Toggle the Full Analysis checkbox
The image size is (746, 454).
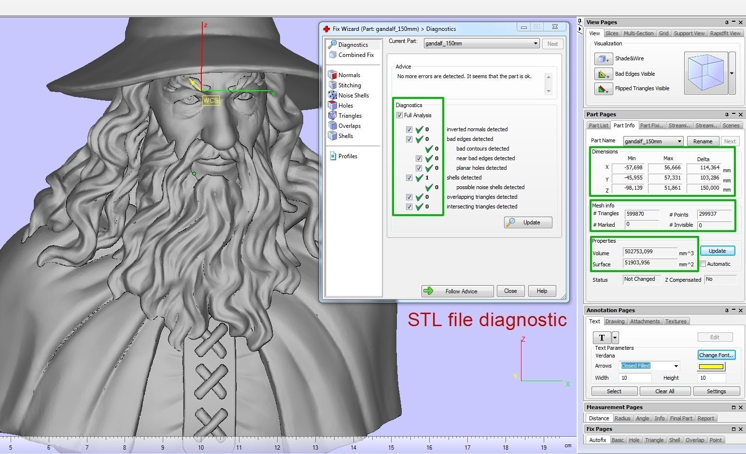(399, 115)
